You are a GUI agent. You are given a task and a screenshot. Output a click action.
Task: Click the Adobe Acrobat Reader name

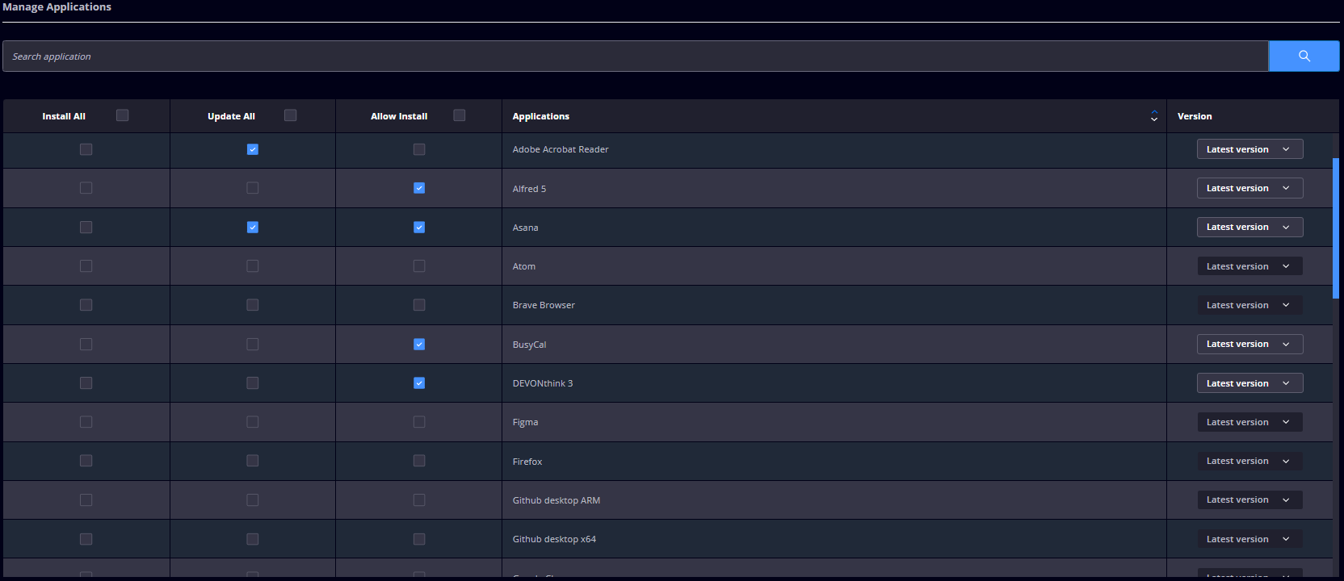click(x=561, y=149)
